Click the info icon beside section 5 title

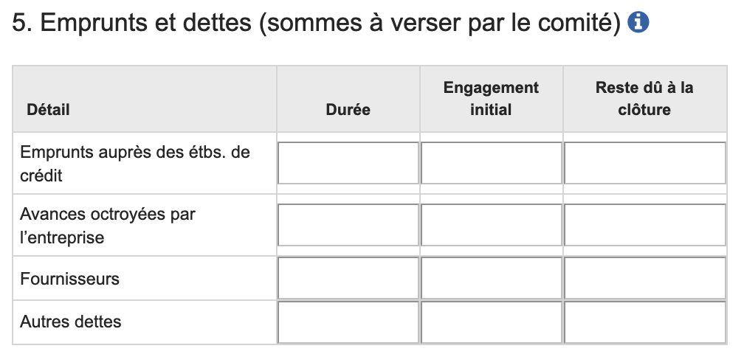638,23
